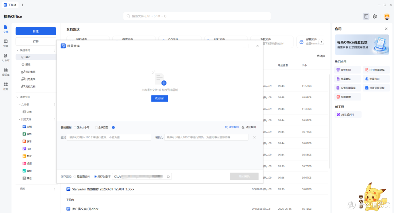Open the 批量替换 dialog menu icon
The image size is (394, 213).
244,46
